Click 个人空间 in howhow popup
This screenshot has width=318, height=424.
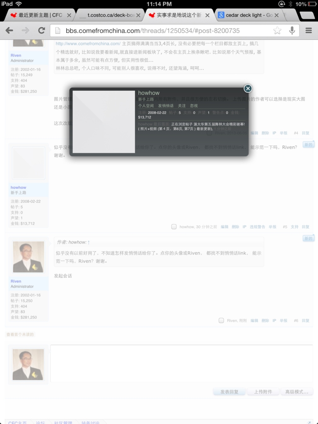(x=146, y=106)
